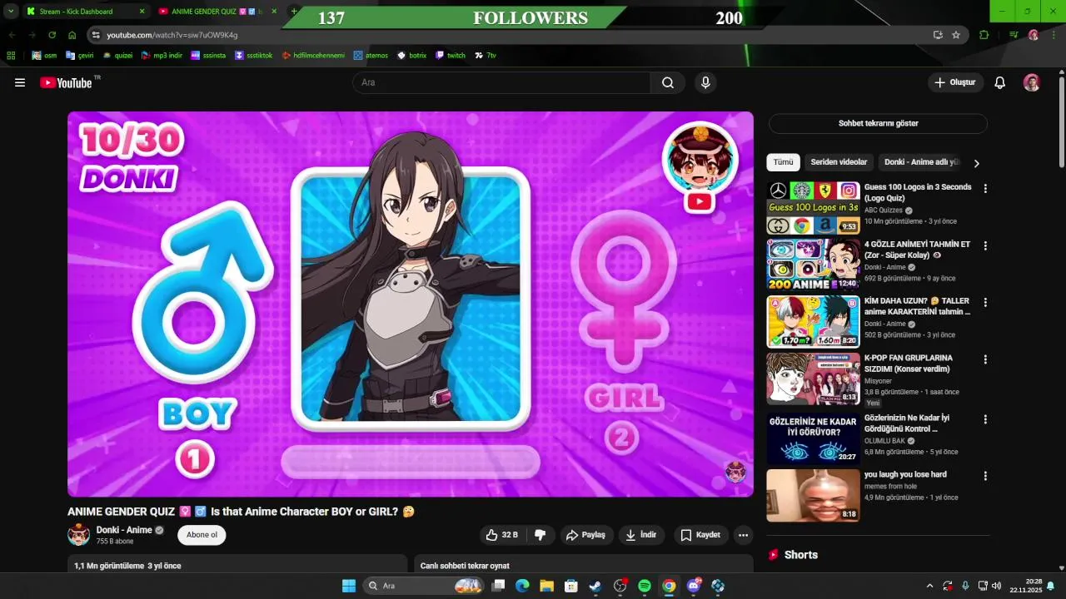The width and height of the screenshot is (1066, 599).
Task: Click the Chrome address bar URL
Action: [172, 35]
